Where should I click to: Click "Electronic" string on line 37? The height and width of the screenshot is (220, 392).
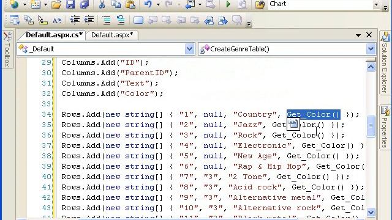tap(262, 145)
